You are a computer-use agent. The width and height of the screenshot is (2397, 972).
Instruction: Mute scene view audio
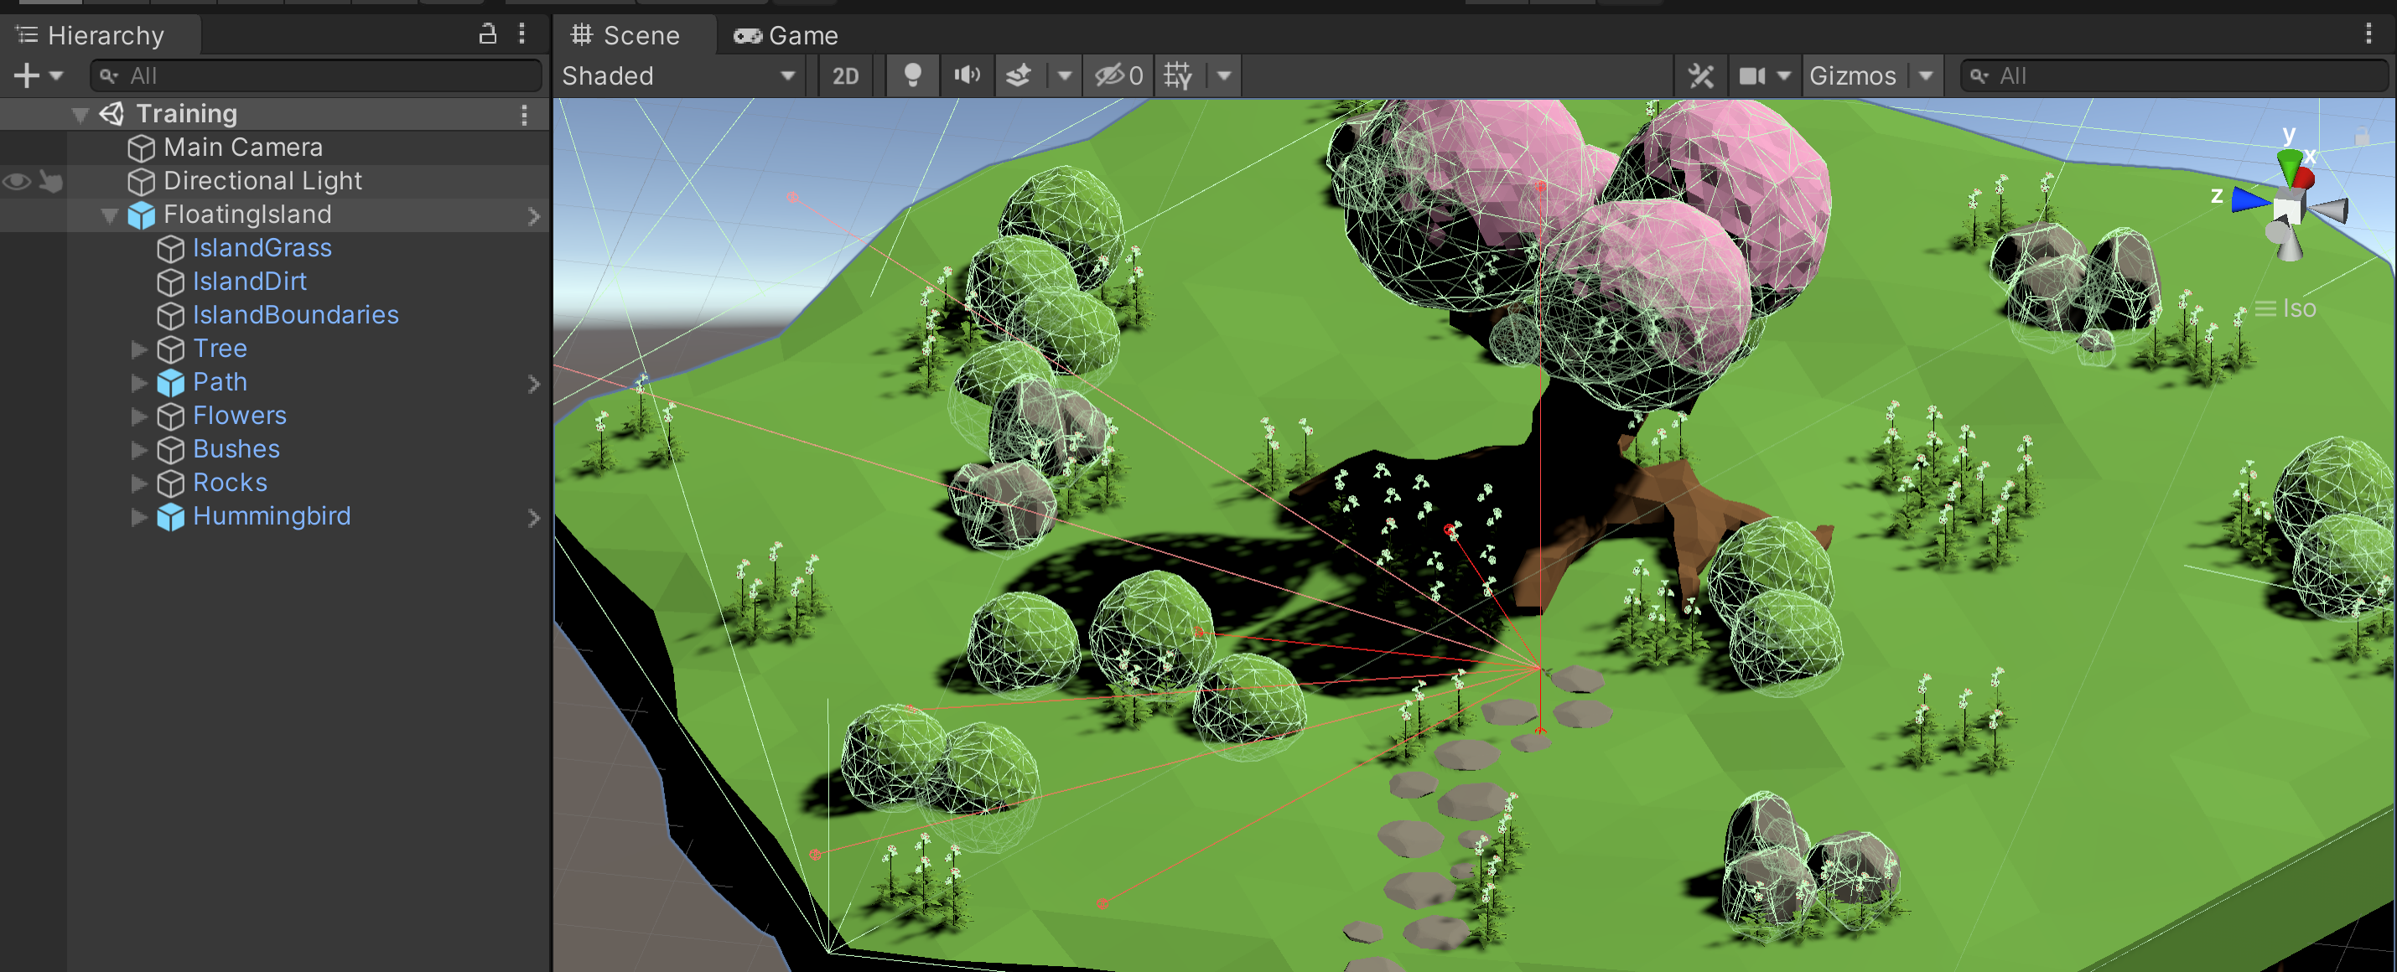(x=967, y=75)
